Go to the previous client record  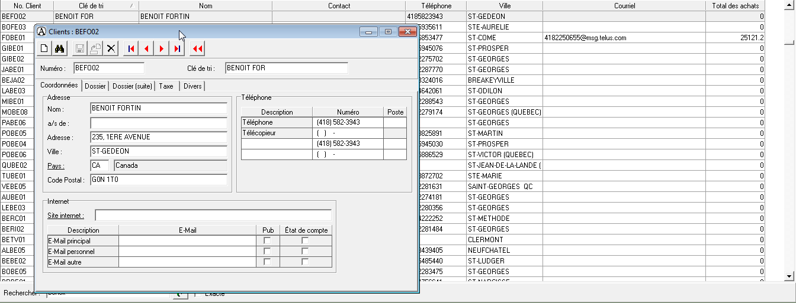click(x=146, y=48)
